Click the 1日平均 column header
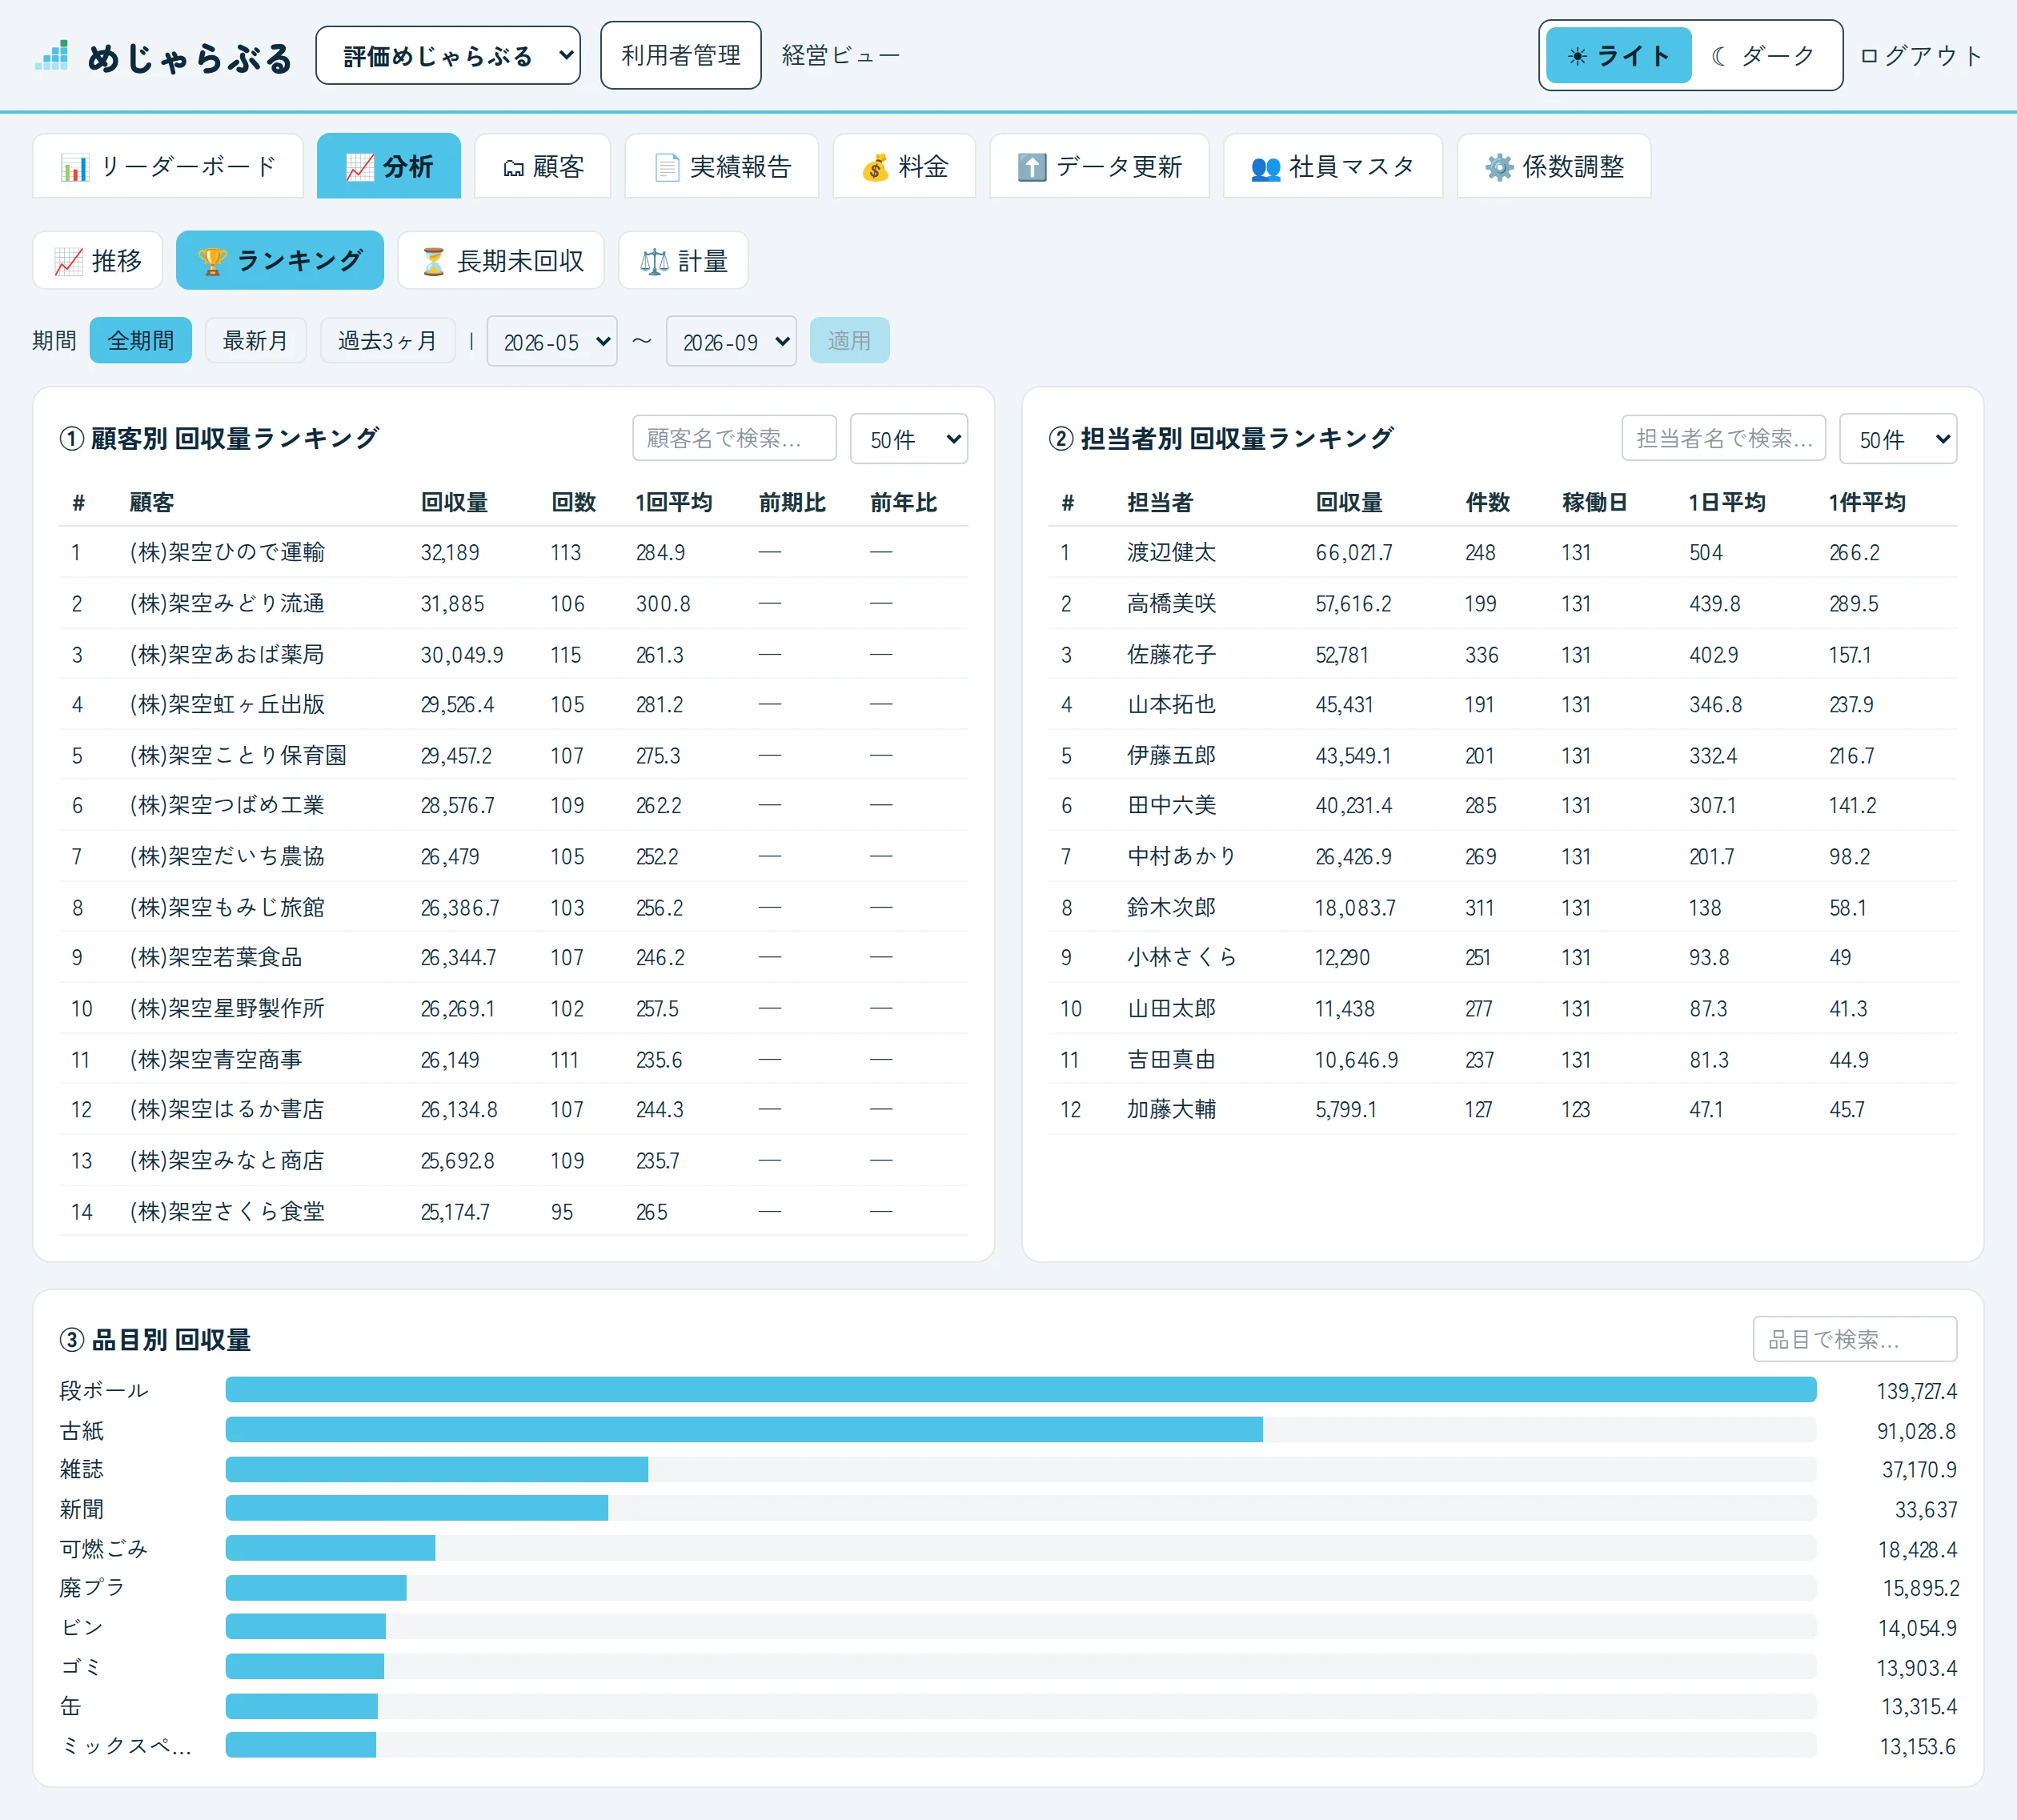The width and height of the screenshot is (2017, 1820). click(x=1727, y=503)
